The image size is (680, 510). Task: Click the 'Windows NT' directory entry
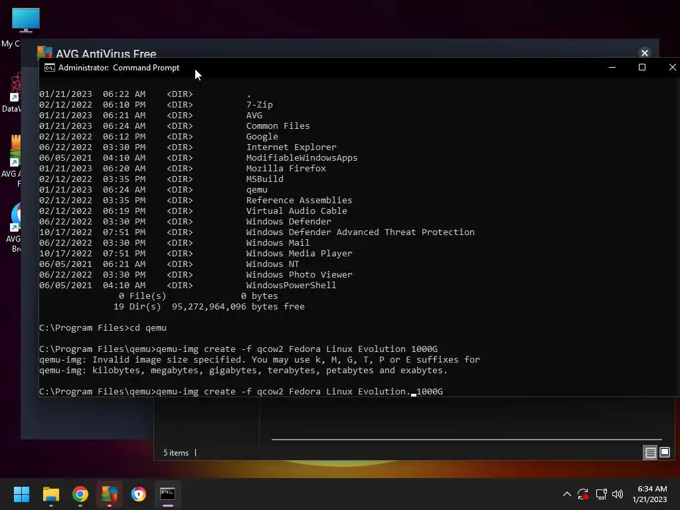coord(273,264)
